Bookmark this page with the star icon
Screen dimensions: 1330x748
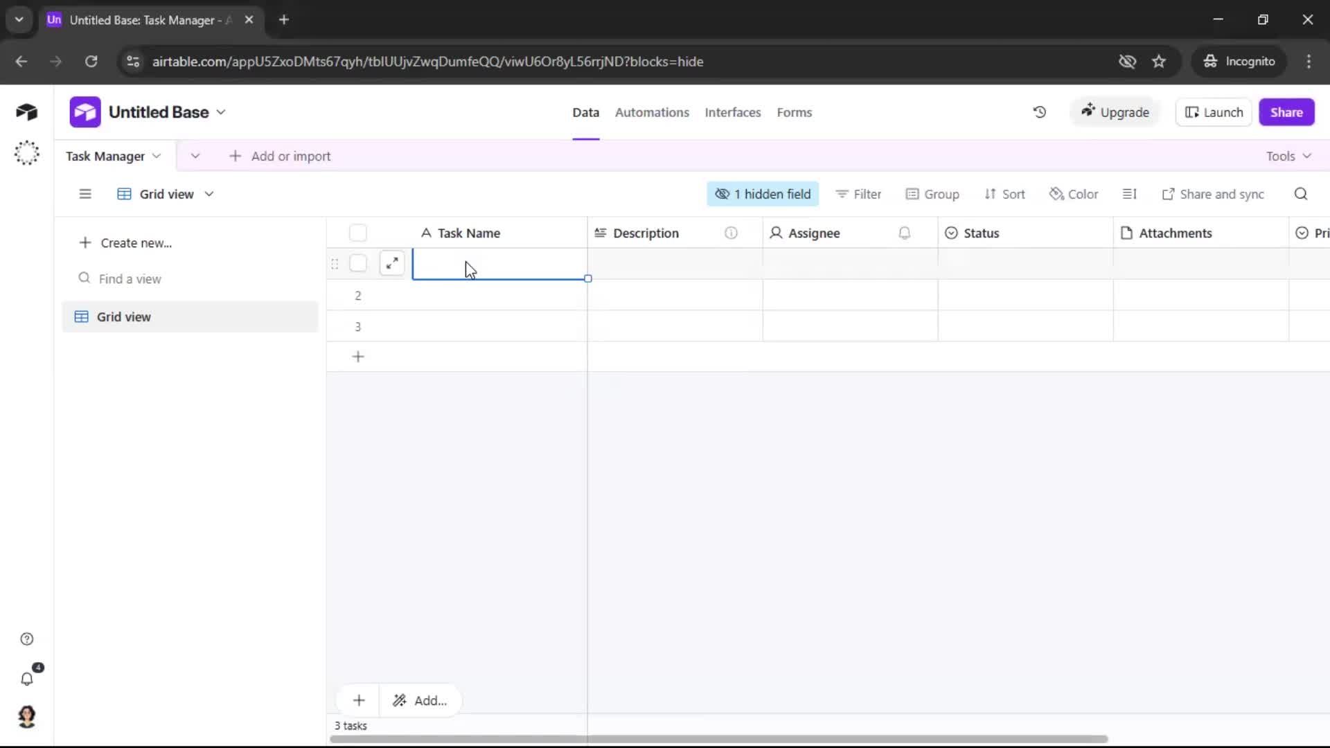tap(1159, 62)
